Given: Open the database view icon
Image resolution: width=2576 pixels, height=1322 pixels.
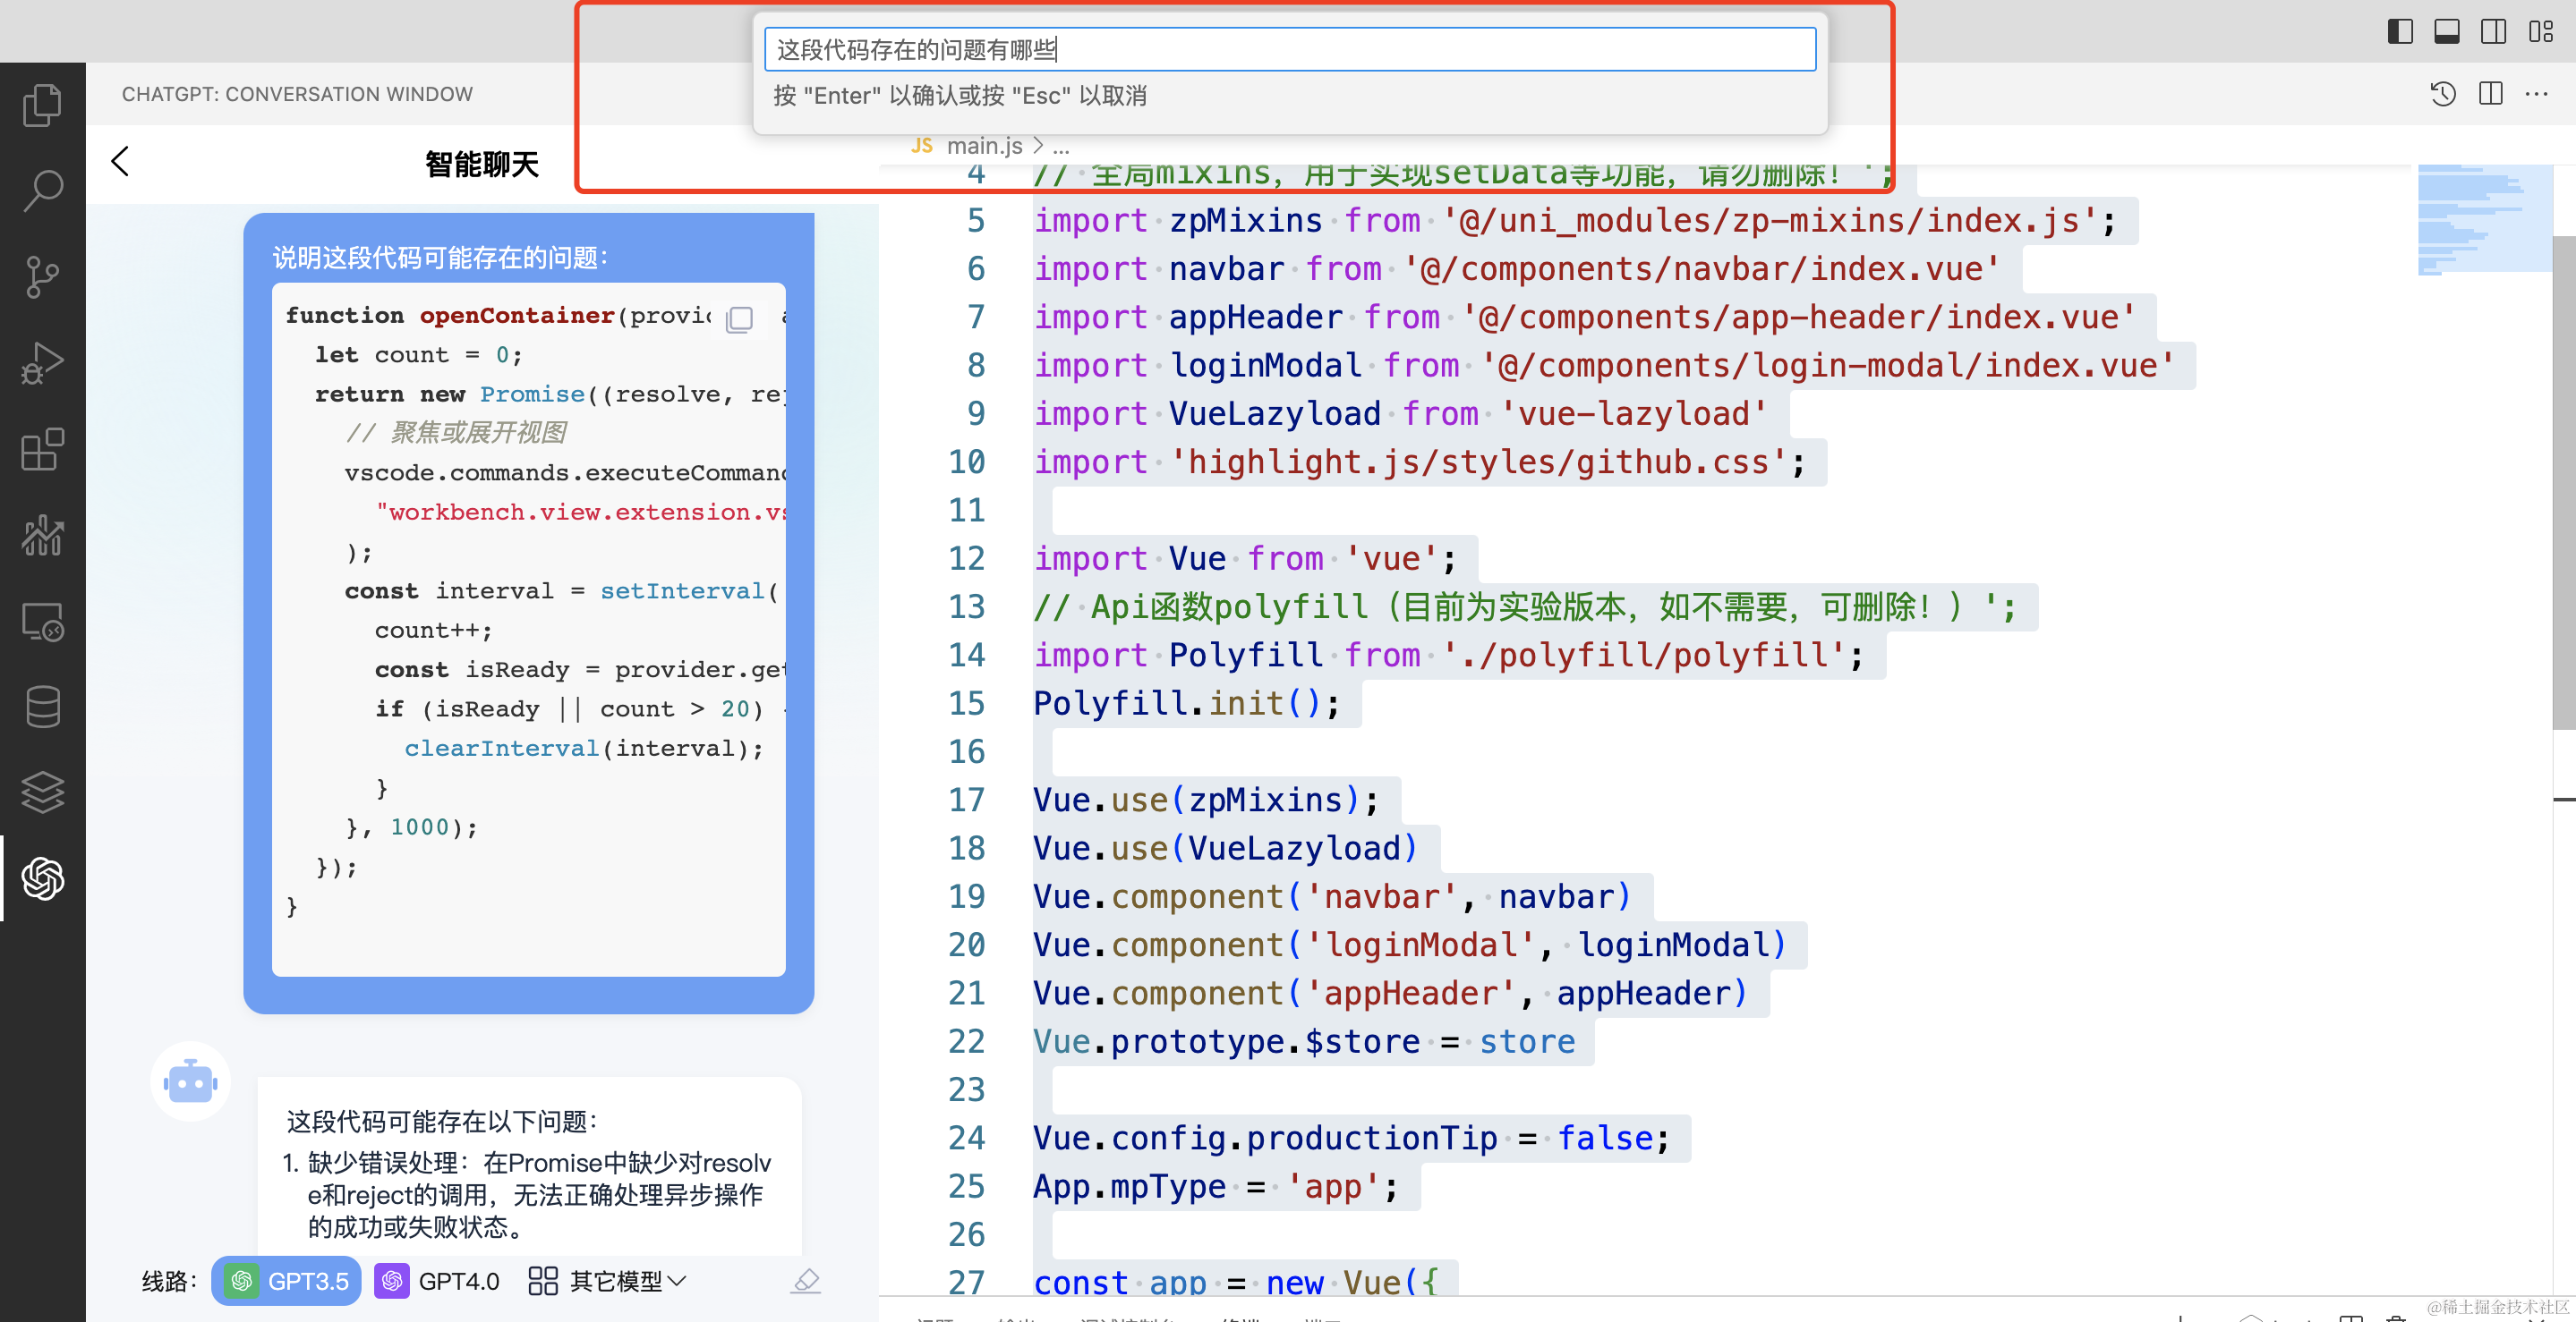Looking at the screenshot, I should tap(42, 707).
